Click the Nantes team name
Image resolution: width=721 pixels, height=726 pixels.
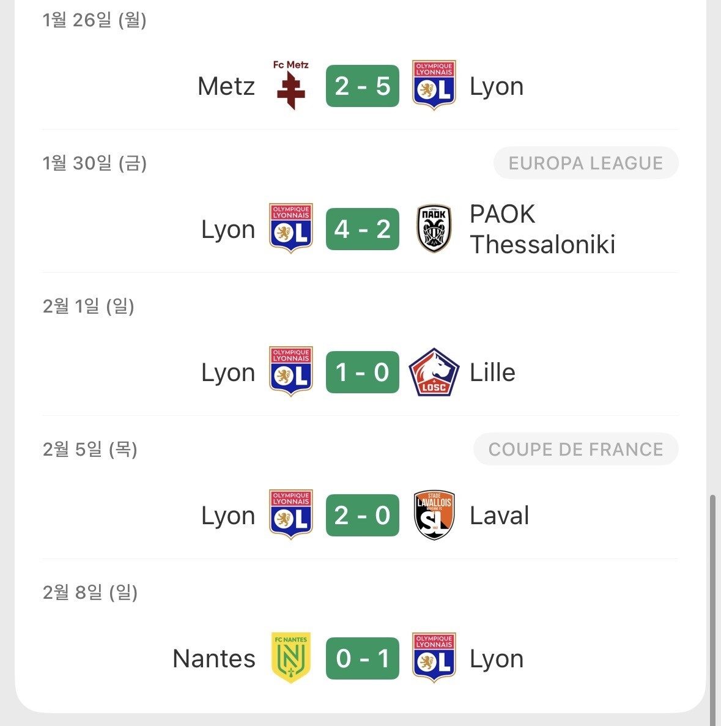click(x=214, y=659)
